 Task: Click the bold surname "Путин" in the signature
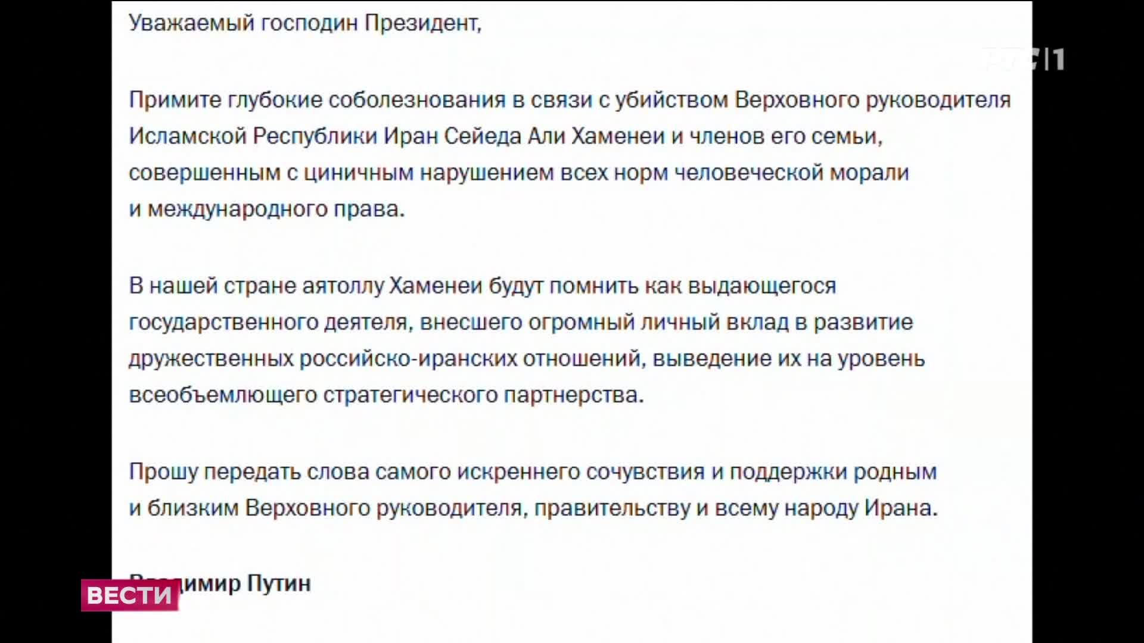(279, 583)
